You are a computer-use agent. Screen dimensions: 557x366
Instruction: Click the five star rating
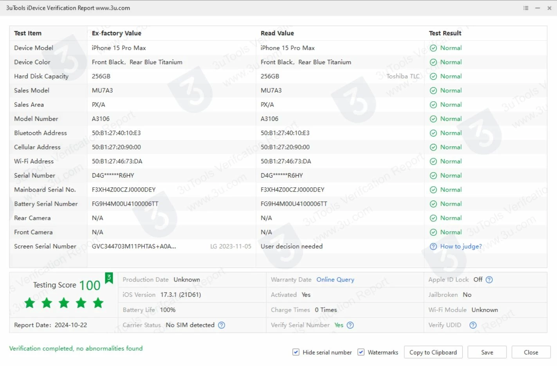coord(64,303)
